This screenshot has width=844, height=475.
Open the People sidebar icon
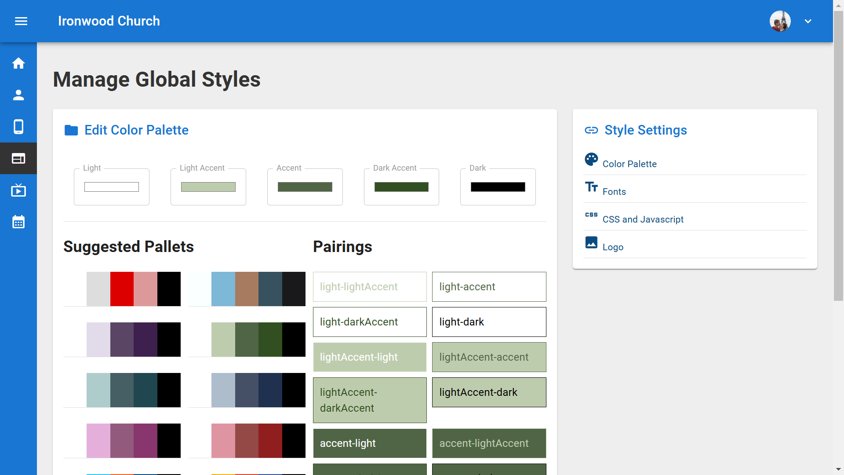tap(18, 95)
